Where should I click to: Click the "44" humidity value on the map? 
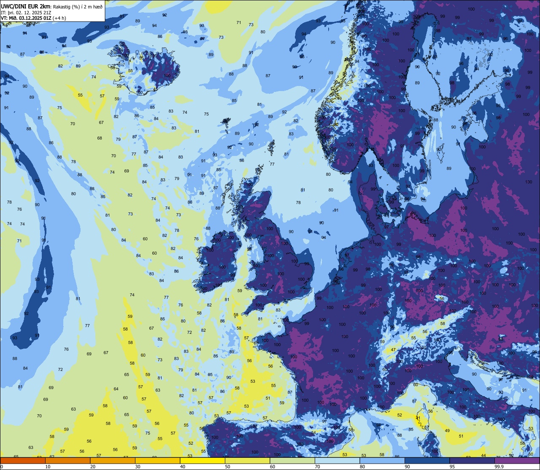(x=483, y=455)
